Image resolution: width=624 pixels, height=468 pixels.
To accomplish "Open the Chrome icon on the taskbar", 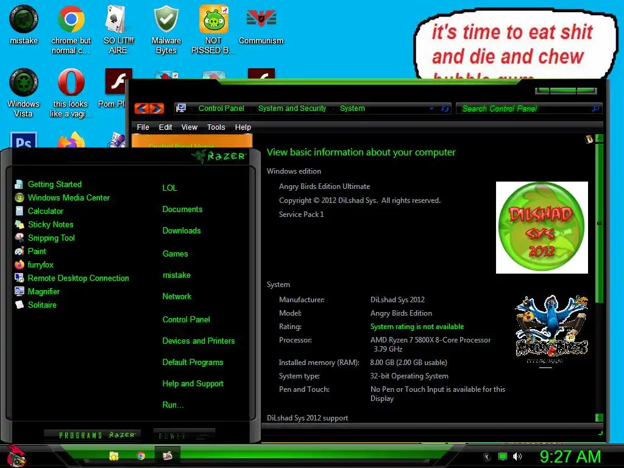I will coord(141,456).
